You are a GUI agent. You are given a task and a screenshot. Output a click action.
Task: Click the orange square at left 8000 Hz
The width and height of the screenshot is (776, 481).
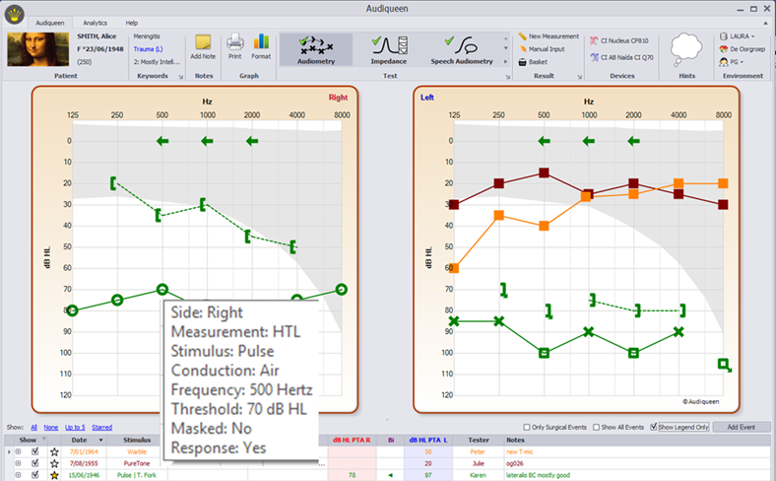pos(723,183)
